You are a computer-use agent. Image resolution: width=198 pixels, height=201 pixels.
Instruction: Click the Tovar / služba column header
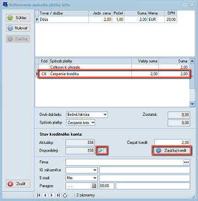point(64,13)
